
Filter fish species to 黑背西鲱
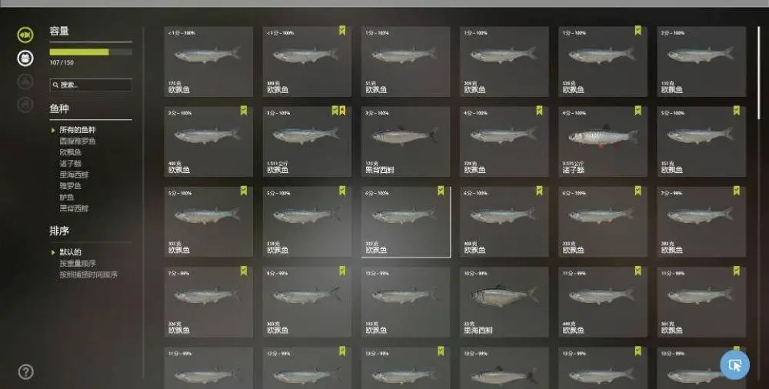tap(74, 208)
